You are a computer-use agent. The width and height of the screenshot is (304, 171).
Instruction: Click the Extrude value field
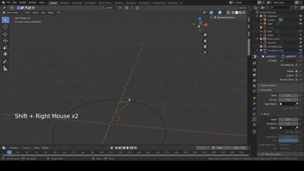click(x=288, y=100)
